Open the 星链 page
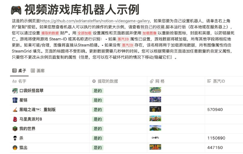The width and height of the screenshot is (243, 154). click(x=23, y=100)
